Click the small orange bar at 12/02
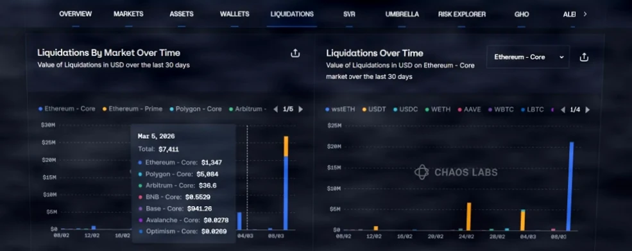The width and height of the screenshot is (632, 251). pos(375,229)
